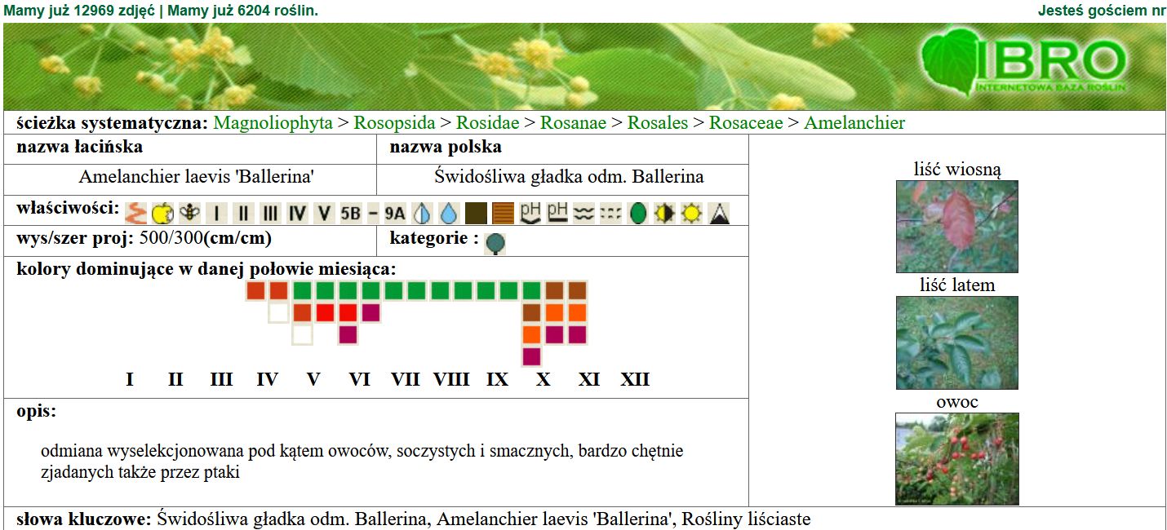Image resolution: width=1167 pixels, height=530 pixels.
Task: Select the solid blue water drop icon
Action: [448, 214]
